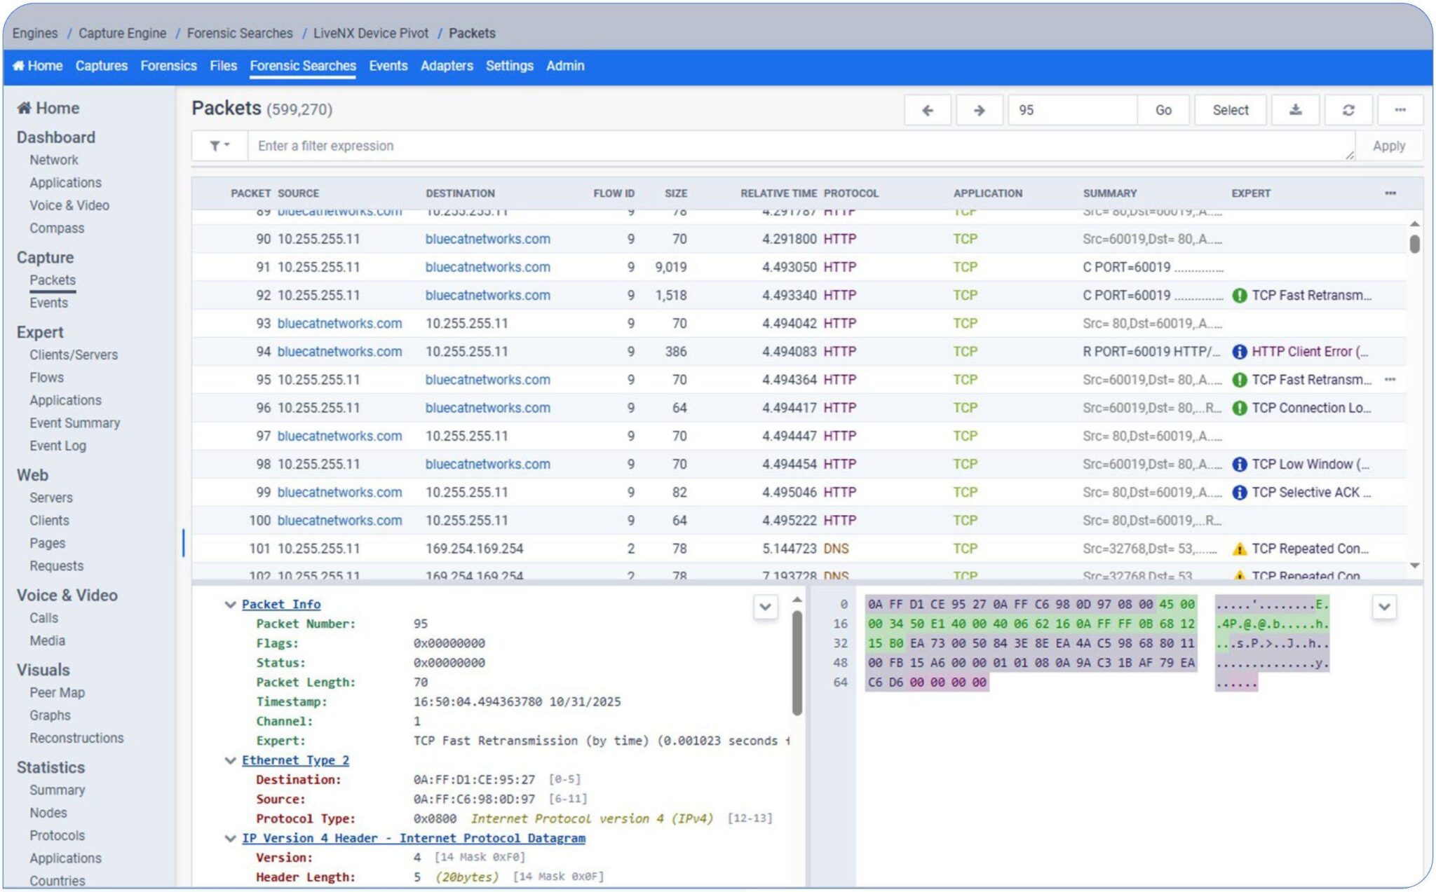This screenshot has width=1436, height=892.
Task: Apply the filter expression
Action: pyautogui.click(x=1389, y=146)
